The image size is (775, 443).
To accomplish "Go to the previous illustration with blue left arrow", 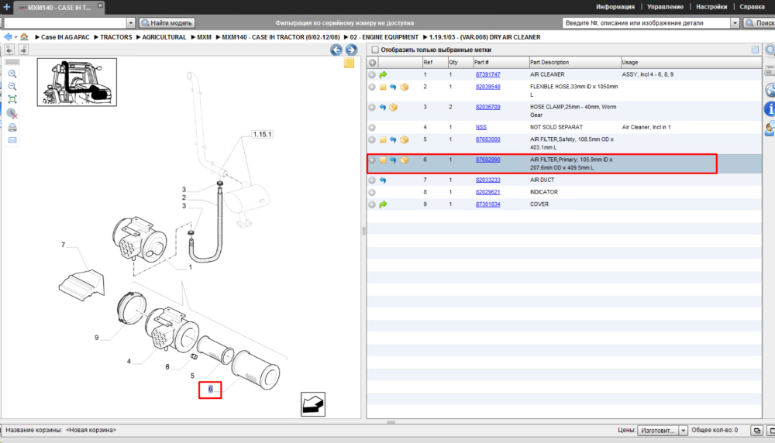I will click(x=336, y=50).
